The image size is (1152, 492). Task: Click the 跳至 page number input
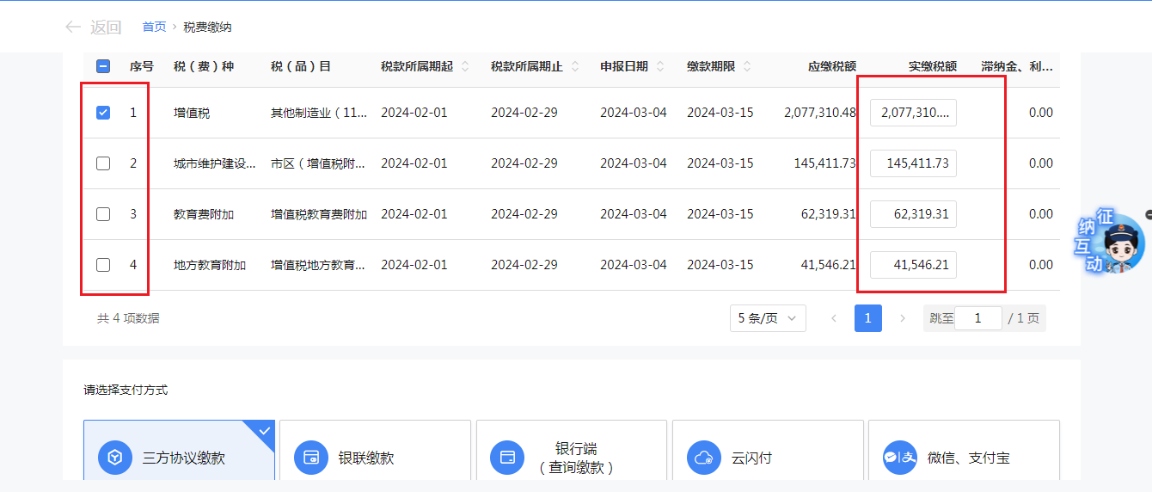coord(978,318)
